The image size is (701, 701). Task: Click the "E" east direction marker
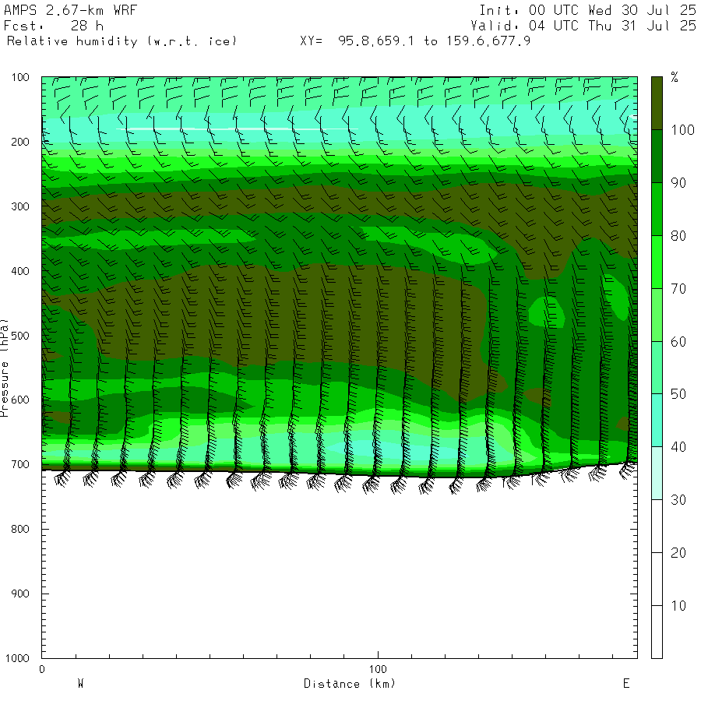(626, 684)
